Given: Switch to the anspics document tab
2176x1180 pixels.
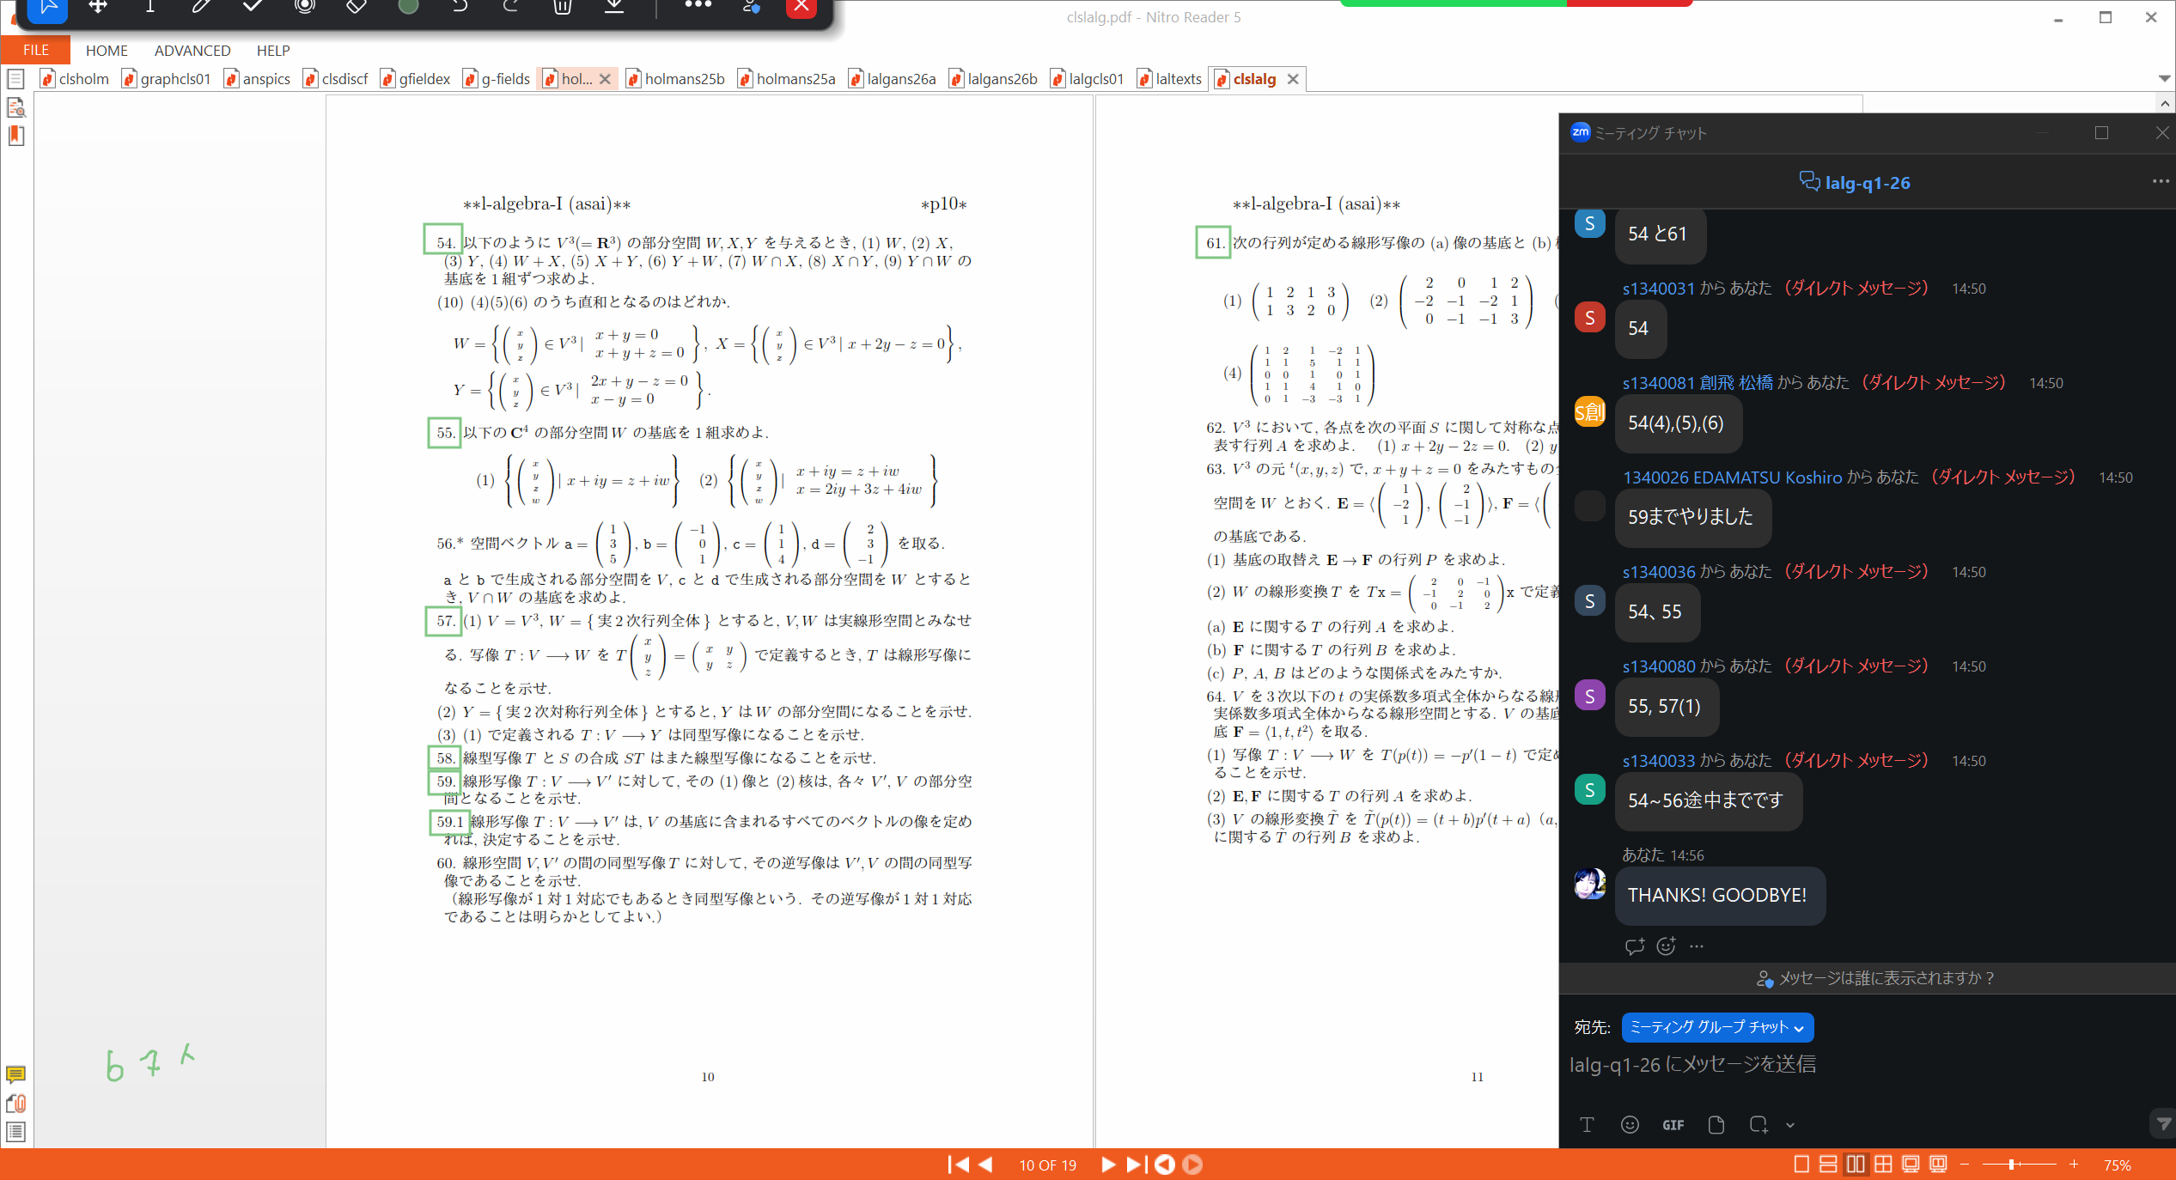Looking at the screenshot, I should (258, 79).
